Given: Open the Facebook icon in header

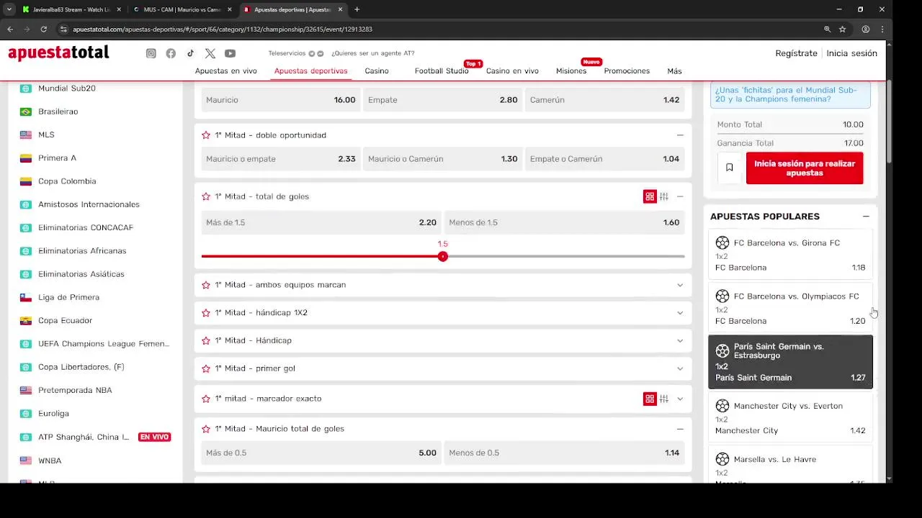Looking at the screenshot, I should [x=171, y=53].
